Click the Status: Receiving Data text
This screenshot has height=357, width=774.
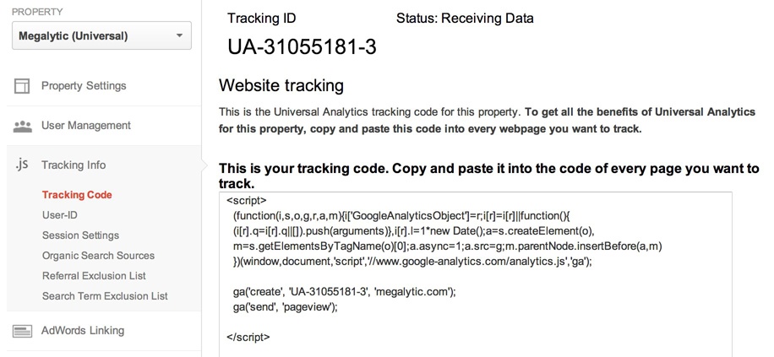465,18
